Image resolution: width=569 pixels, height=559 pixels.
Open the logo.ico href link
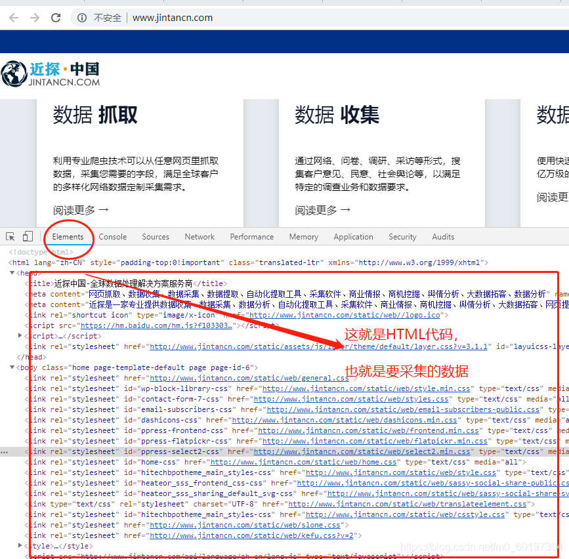coord(345,315)
